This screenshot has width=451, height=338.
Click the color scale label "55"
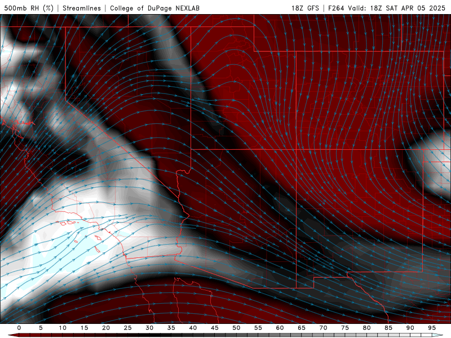(x=258, y=328)
